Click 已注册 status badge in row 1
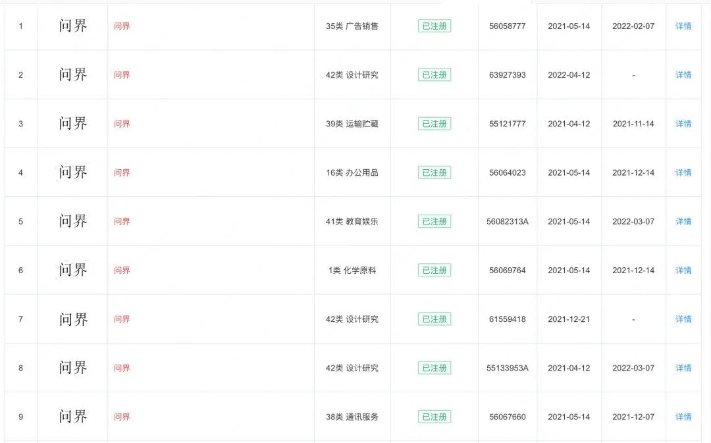This screenshot has width=711, height=443. coord(434,26)
